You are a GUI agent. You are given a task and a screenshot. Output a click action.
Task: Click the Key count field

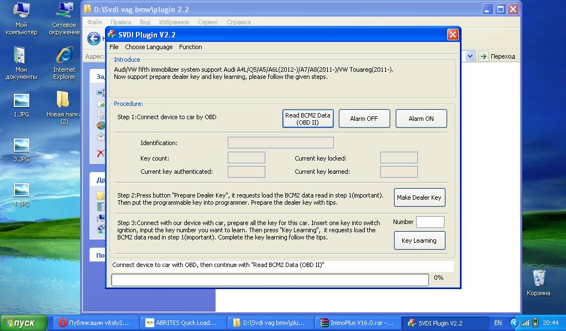246,158
